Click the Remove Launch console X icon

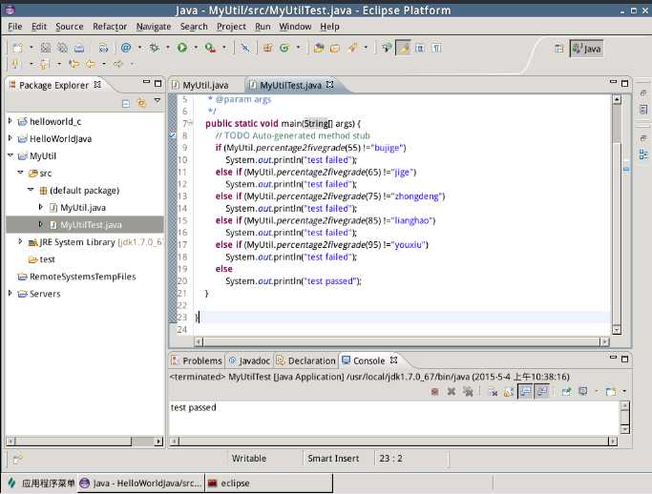(x=452, y=391)
